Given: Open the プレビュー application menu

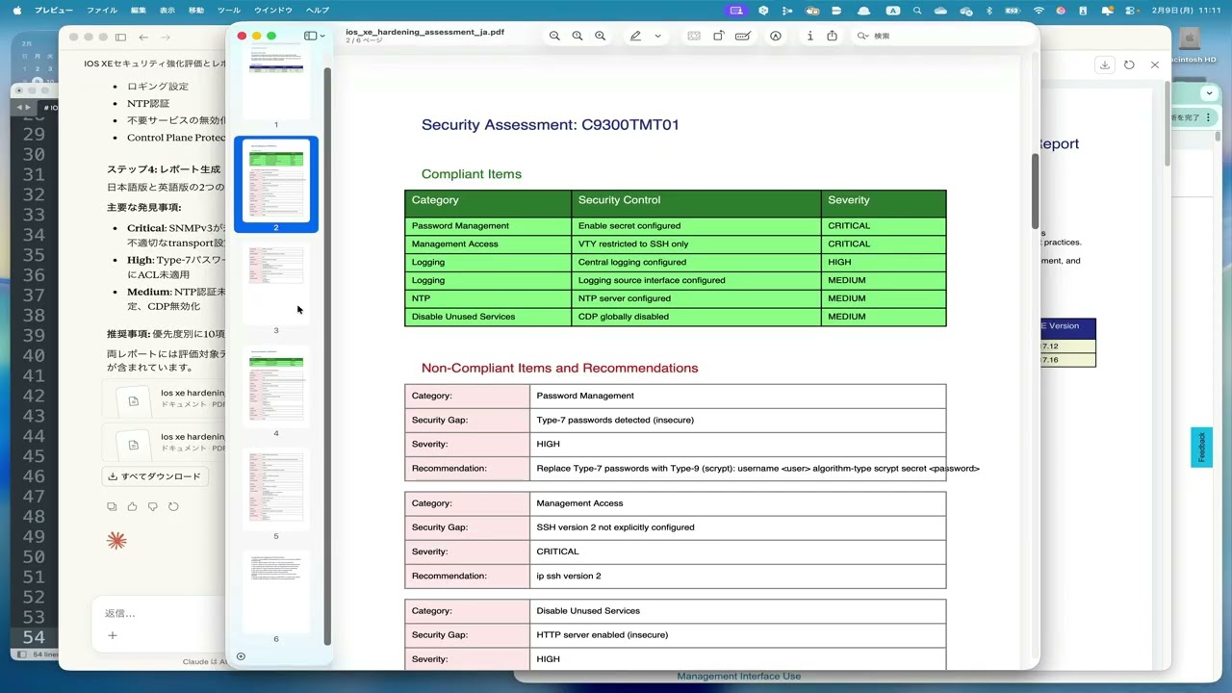Looking at the screenshot, I should tap(54, 10).
